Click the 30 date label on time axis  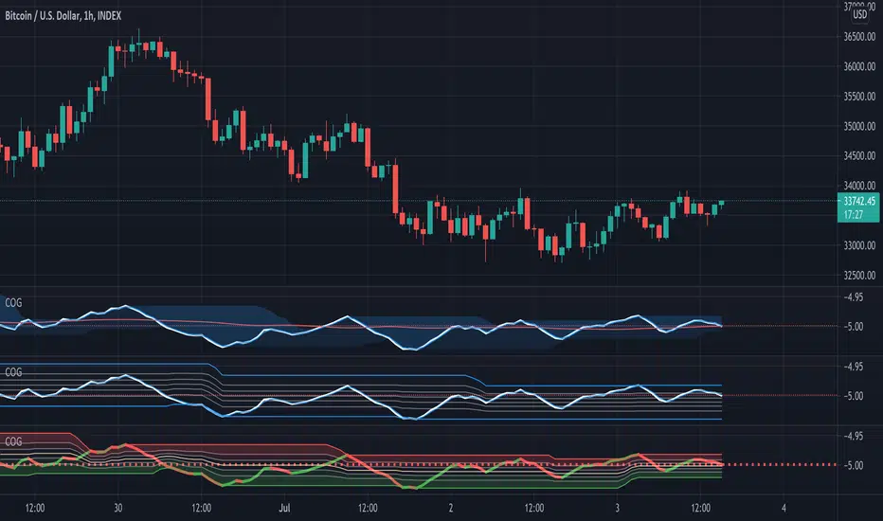pos(117,508)
